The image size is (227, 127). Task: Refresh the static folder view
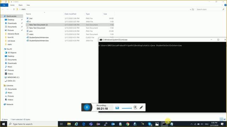[193, 10]
